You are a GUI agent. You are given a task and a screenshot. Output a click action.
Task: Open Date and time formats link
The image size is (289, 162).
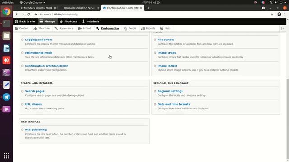point(174,104)
